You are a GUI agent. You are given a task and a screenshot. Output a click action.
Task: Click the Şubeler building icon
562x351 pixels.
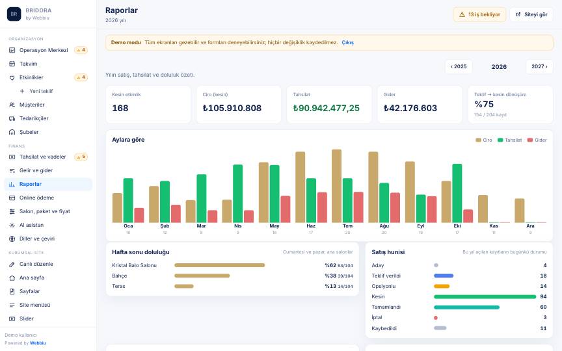tap(12, 132)
